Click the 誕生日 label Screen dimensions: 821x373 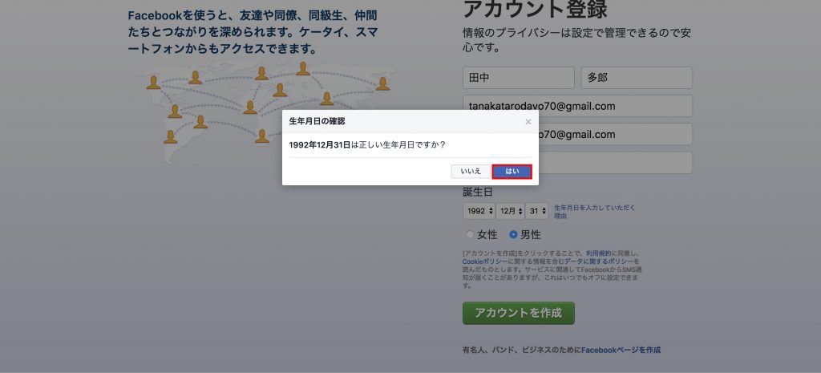pos(478,193)
